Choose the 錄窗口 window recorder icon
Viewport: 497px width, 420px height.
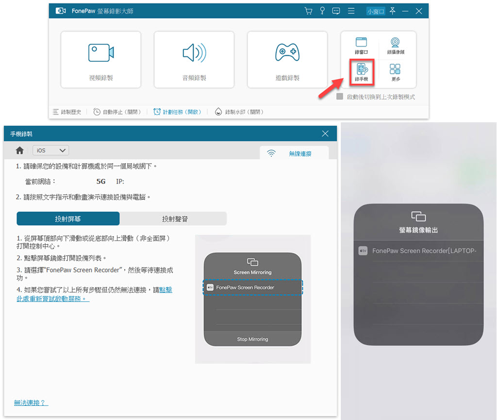(x=361, y=46)
